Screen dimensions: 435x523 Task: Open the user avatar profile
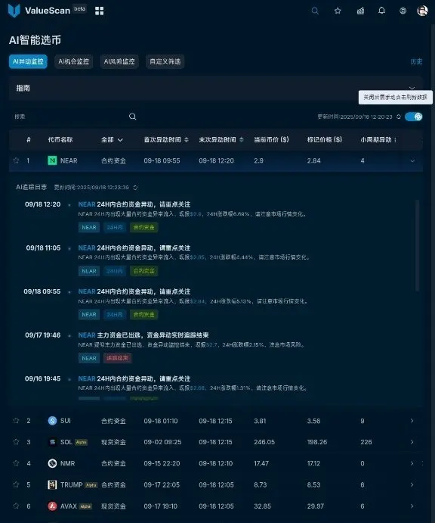pyautogui.click(x=422, y=11)
